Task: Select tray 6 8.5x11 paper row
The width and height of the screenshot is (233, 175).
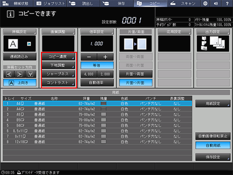Action: pyautogui.click(x=97, y=131)
